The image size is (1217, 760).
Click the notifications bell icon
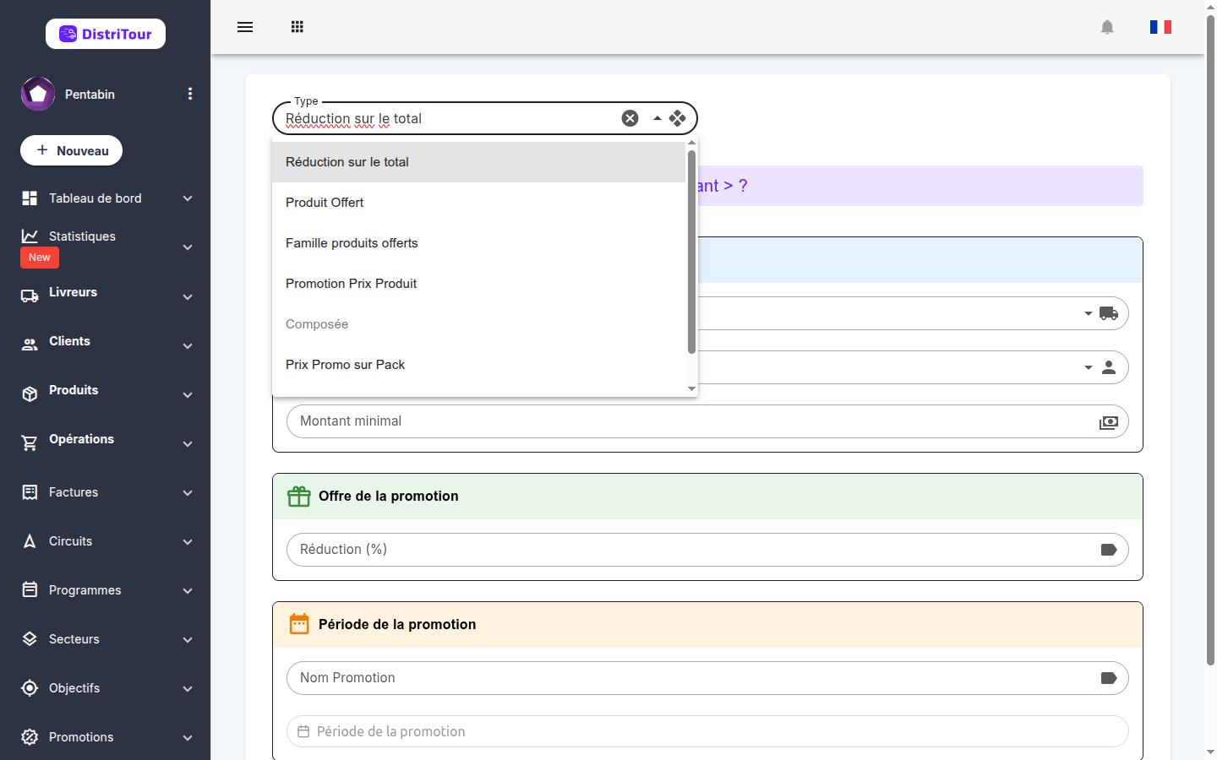point(1107,27)
